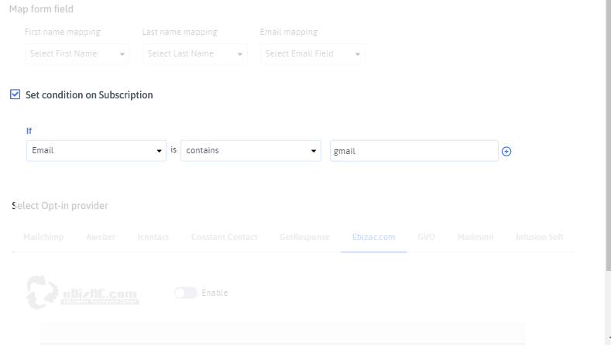Click the Ebizac.com logo image
611x346 pixels.
(82, 293)
